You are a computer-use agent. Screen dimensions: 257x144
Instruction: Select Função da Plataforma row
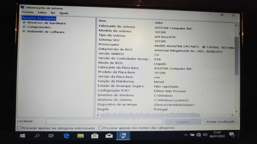click(x=166, y=82)
